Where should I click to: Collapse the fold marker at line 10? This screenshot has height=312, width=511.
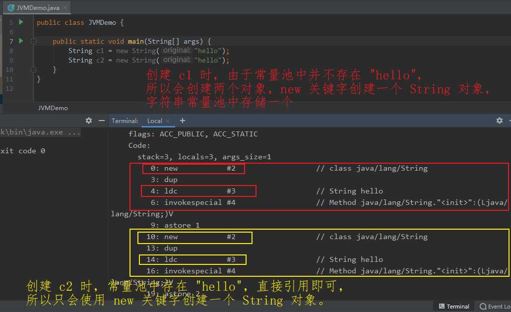pos(33,70)
